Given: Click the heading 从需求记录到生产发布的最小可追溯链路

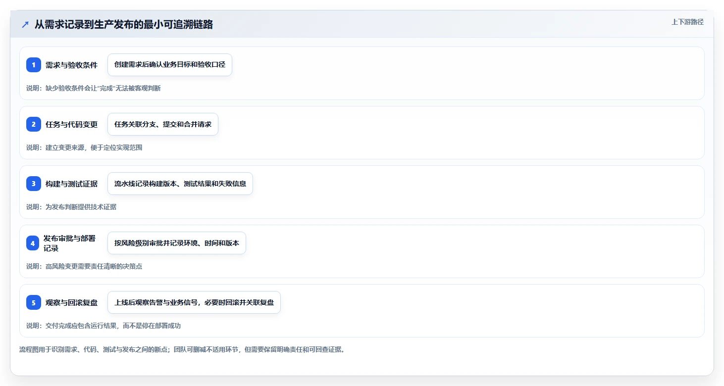Looking at the screenshot, I should point(124,24).
